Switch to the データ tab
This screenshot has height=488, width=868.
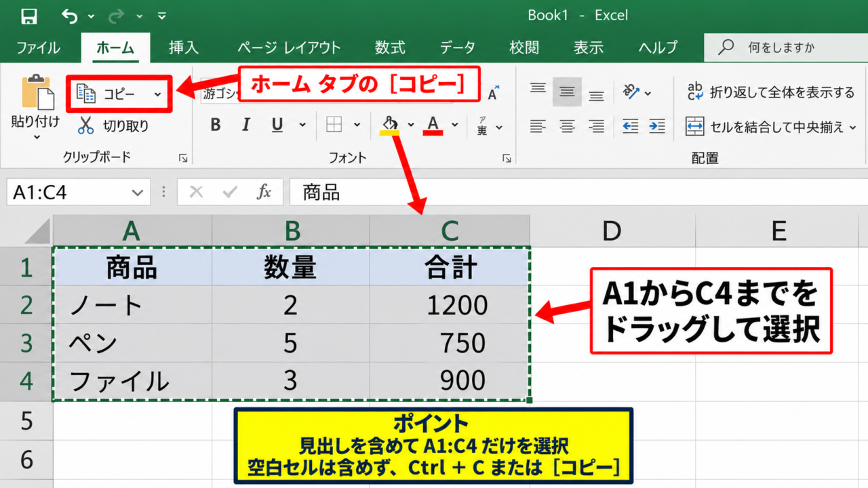458,47
